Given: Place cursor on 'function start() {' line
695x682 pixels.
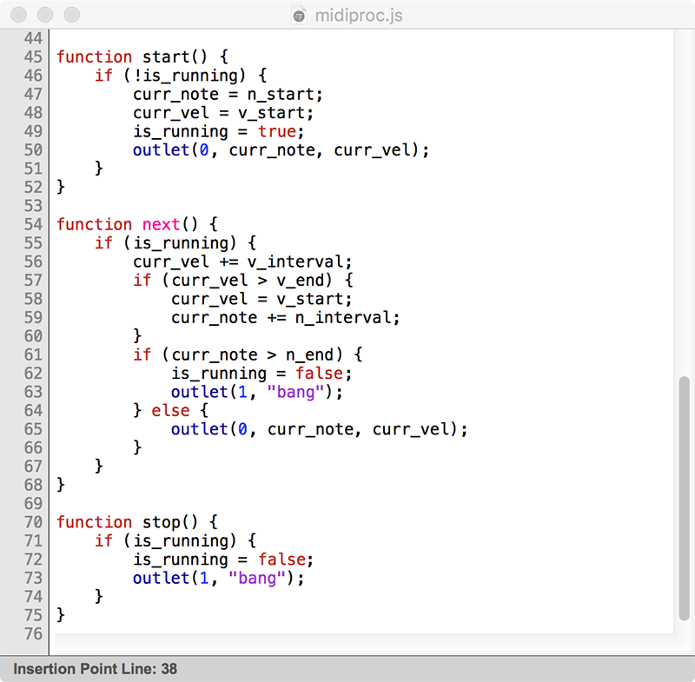Looking at the screenshot, I should pyautogui.click(x=142, y=56).
